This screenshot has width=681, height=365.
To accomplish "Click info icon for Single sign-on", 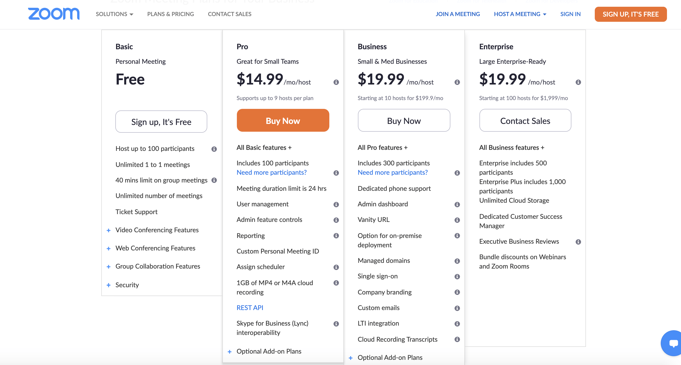I will pos(457,277).
